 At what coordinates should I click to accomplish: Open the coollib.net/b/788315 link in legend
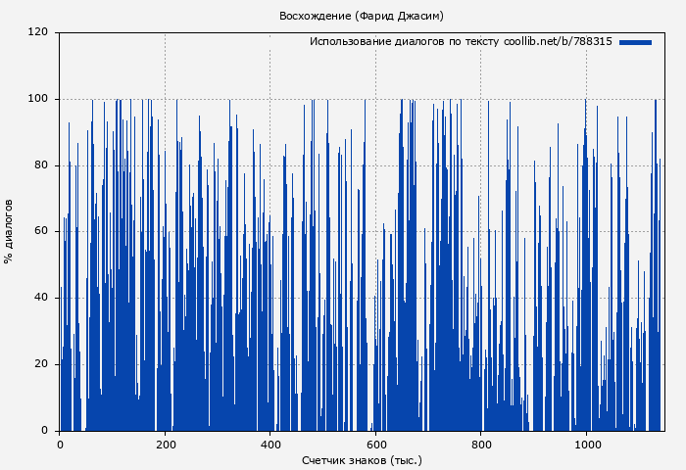pyautogui.click(x=558, y=42)
